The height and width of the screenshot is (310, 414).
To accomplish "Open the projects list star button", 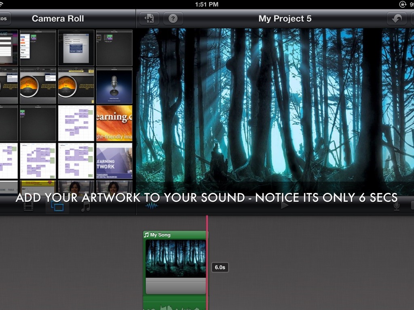I will (x=149, y=19).
